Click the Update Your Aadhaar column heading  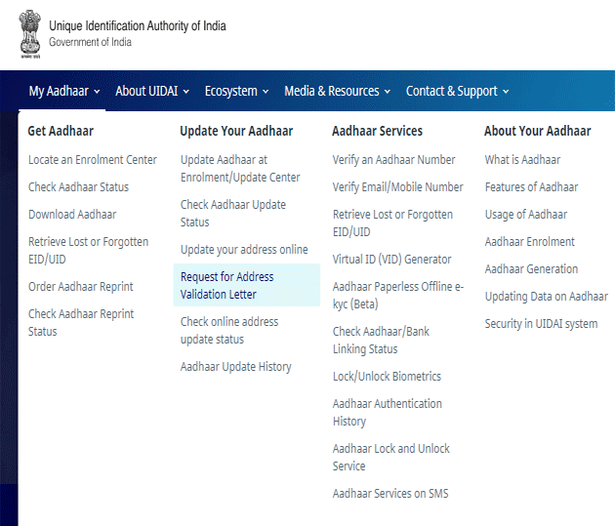[x=236, y=131]
